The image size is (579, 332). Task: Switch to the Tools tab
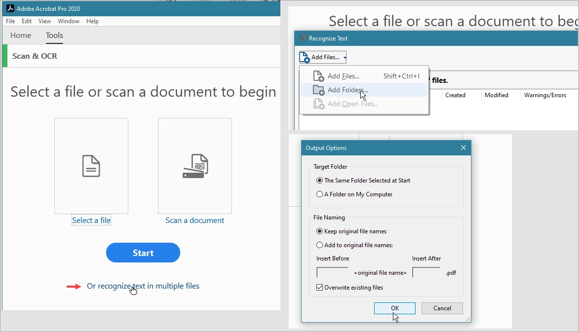(x=54, y=36)
